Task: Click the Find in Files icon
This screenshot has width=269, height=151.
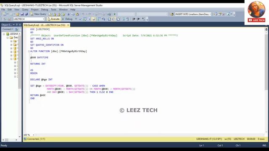Action: pyautogui.click(x=172, y=14)
